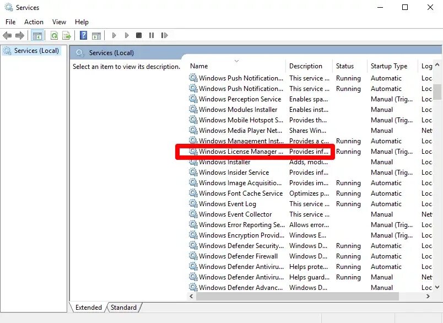Open the File menu

[x=10, y=22]
